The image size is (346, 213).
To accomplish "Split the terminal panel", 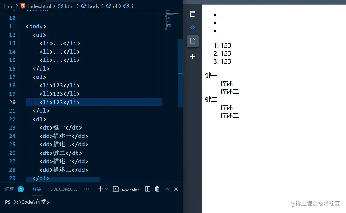I will pyautogui.click(x=148, y=189).
